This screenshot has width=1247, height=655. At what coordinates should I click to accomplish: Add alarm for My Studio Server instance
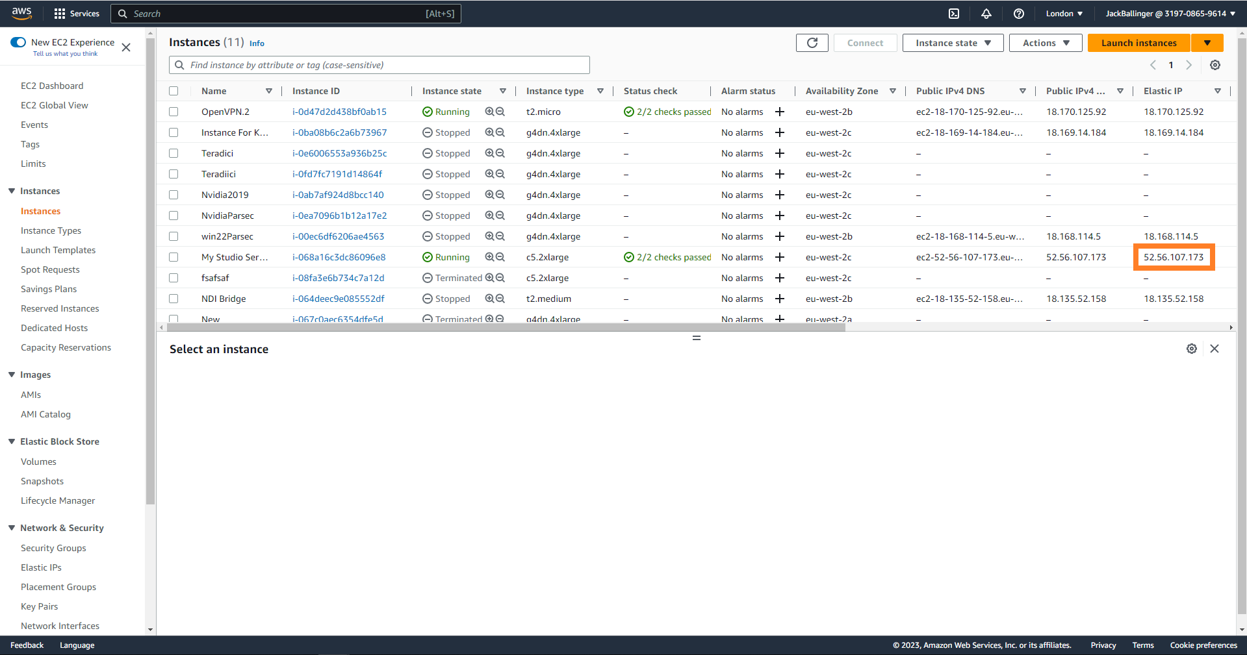pos(780,257)
